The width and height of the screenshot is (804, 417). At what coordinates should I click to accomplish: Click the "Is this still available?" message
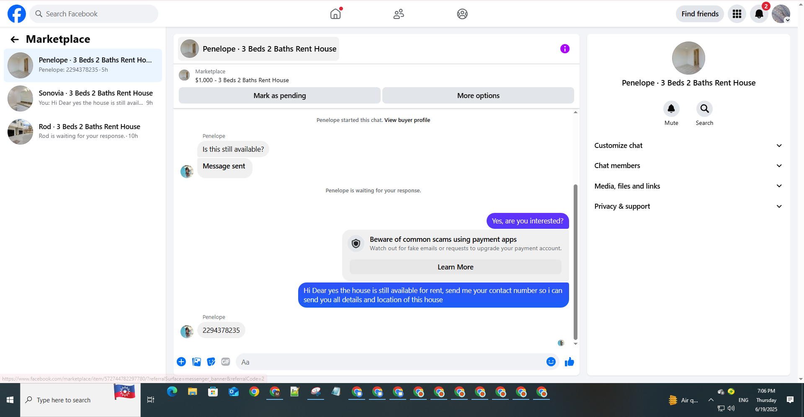click(233, 149)
